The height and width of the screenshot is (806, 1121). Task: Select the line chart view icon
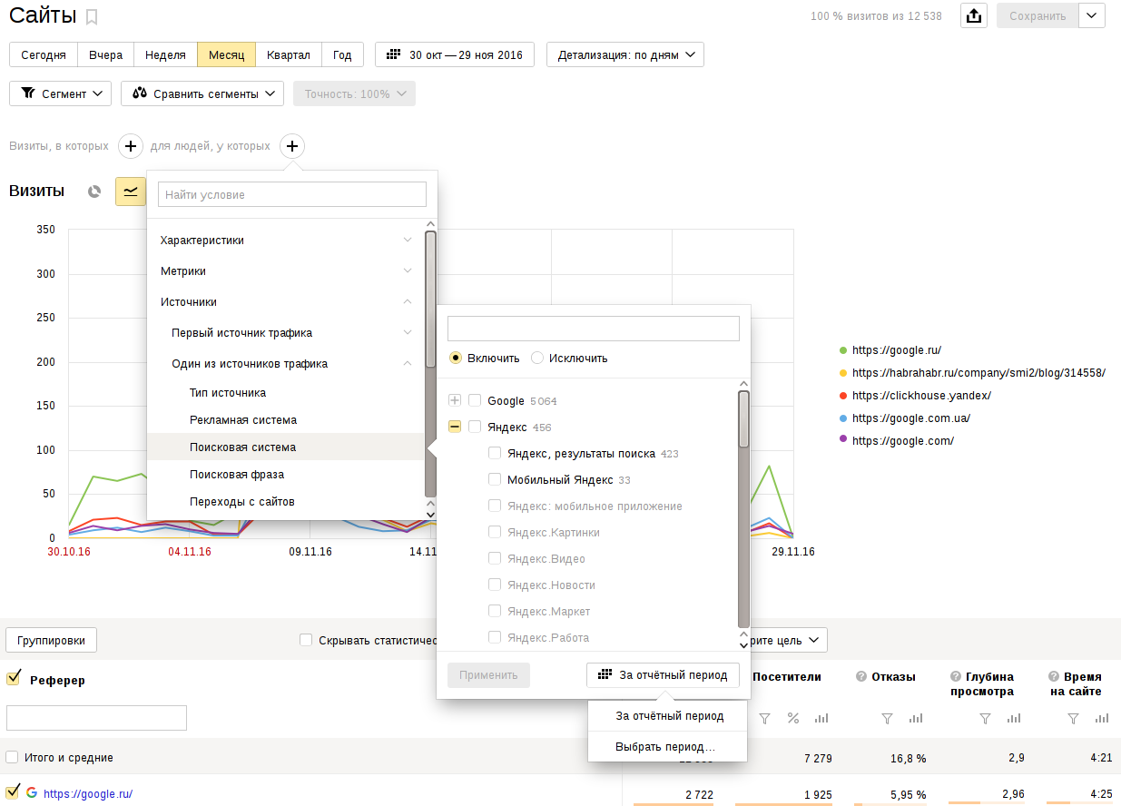point(131,192)
